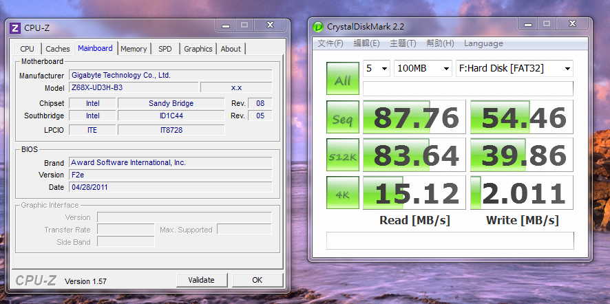Switch to the SPD tab in CPU-Z
610x304 pixels.
(x=165, y=49)
